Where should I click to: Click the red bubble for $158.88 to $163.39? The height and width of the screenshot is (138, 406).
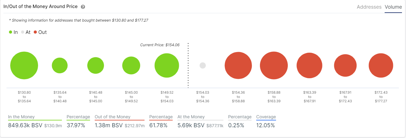pos(274,66)
